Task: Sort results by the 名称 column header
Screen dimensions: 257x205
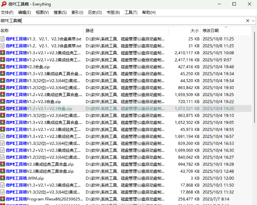Action: click(42, 31)
